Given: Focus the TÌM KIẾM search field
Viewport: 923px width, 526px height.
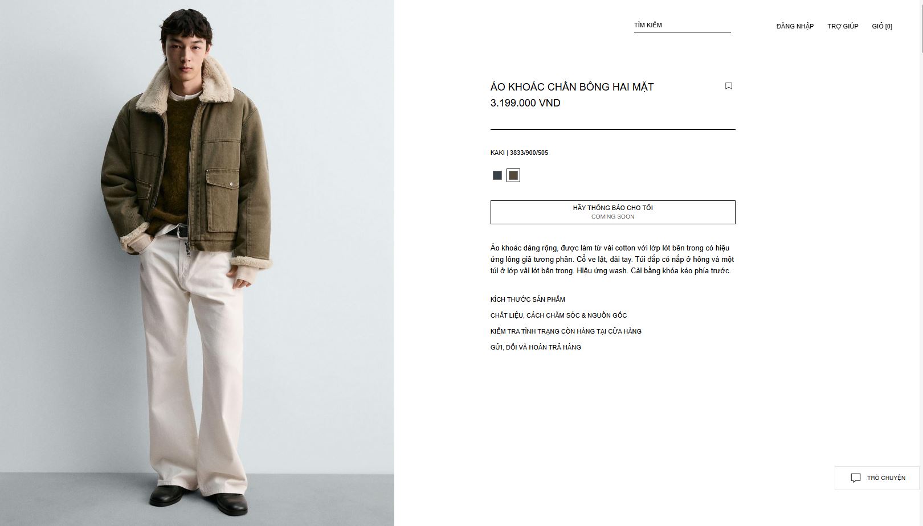Looking at the screenshot, I should [x=682, y=26].
